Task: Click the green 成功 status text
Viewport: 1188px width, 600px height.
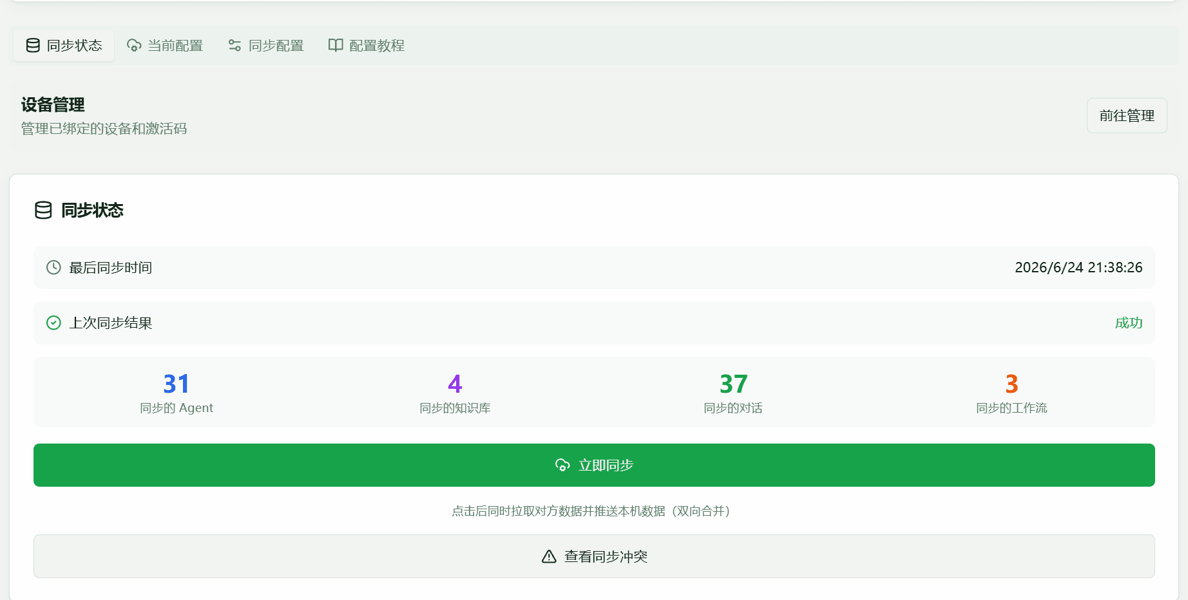Action: pos(1129,323)
